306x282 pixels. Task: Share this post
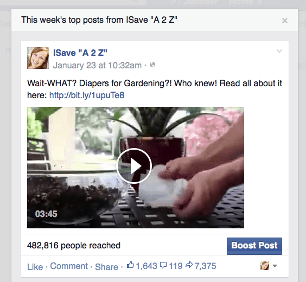coord(106,267)
